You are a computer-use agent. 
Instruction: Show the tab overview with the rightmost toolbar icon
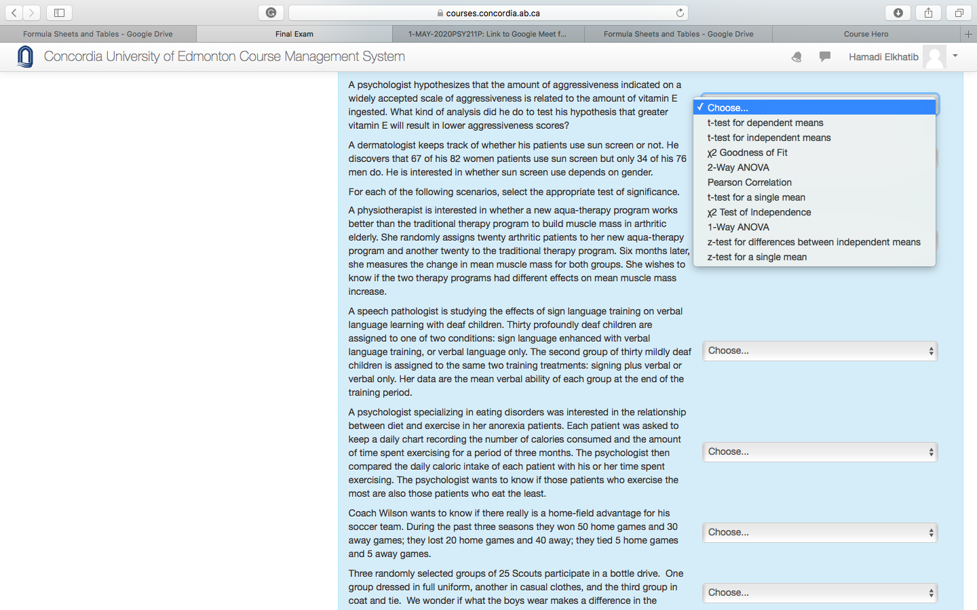958,12
